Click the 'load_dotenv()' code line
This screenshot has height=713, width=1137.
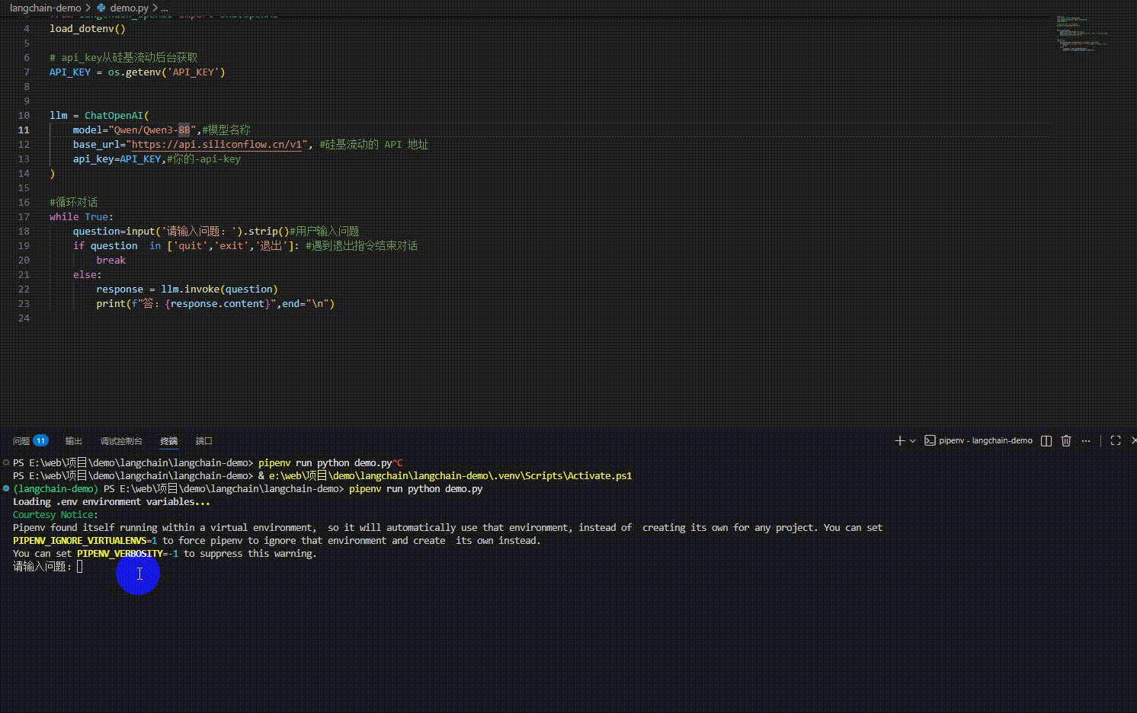pyautogui.click(x=88, y=29)
